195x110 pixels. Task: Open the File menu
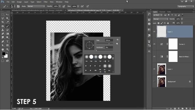coord(8,2)
